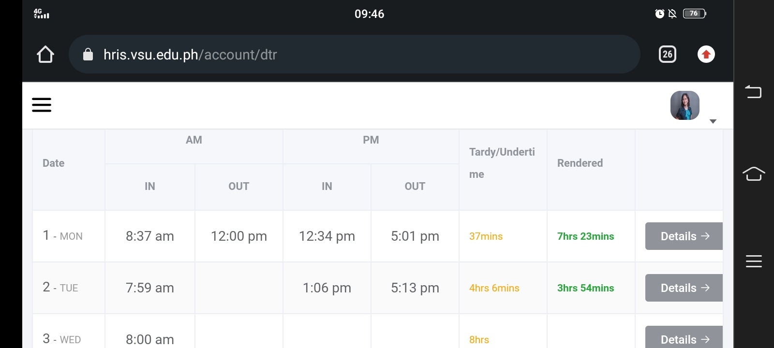Open Details for 2 - TUE
Screen dimensions: 774x348
pos(684,288)
